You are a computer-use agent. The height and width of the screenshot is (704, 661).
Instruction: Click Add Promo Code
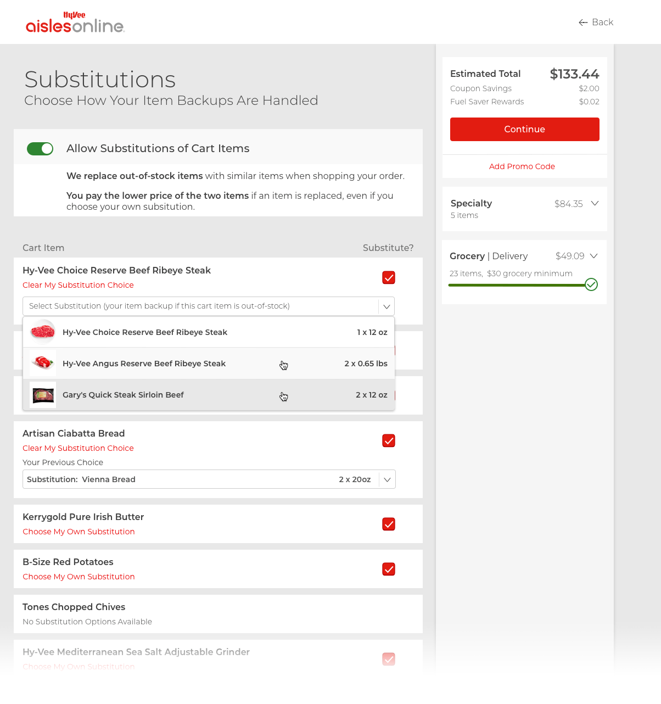tap(522, 166)
